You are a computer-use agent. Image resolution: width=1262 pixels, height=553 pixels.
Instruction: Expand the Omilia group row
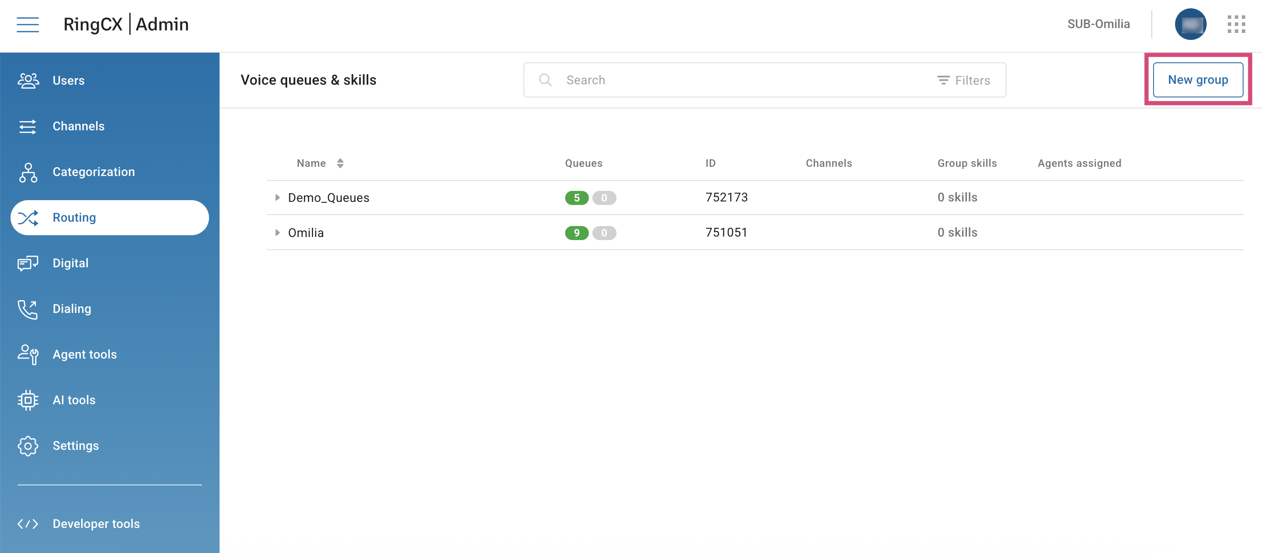(x=277, y=233)
